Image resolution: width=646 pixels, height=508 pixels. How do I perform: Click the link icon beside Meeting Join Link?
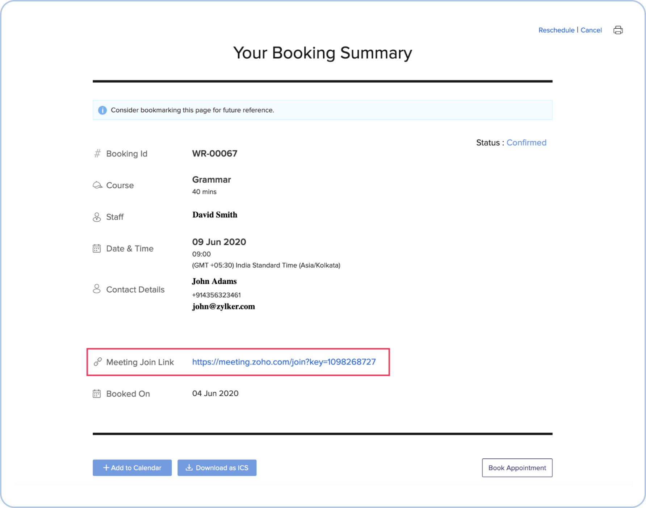[x=97, y=362]
